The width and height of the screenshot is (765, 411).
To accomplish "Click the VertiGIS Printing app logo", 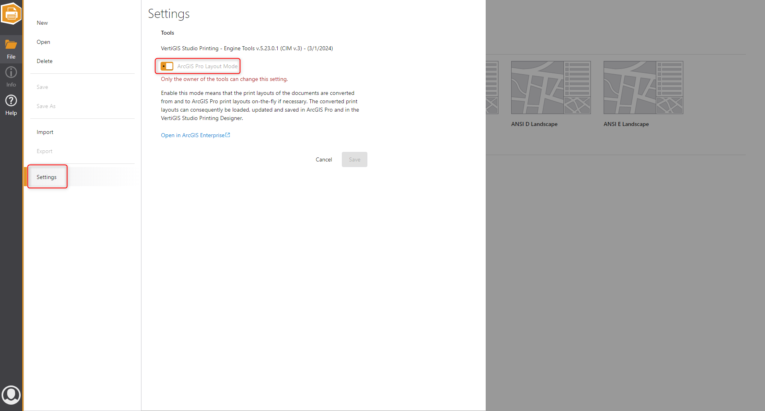I will (11, 14).
